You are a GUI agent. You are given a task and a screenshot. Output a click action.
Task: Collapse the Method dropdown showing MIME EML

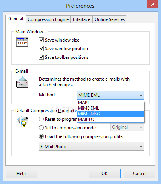pyautogui.click(x=110, y=95)
